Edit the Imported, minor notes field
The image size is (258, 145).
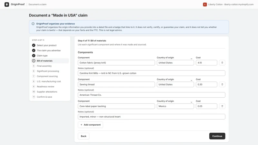pos(151,117)
